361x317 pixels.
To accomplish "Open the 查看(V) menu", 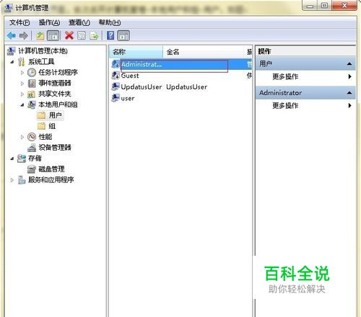I will (79, 22).
